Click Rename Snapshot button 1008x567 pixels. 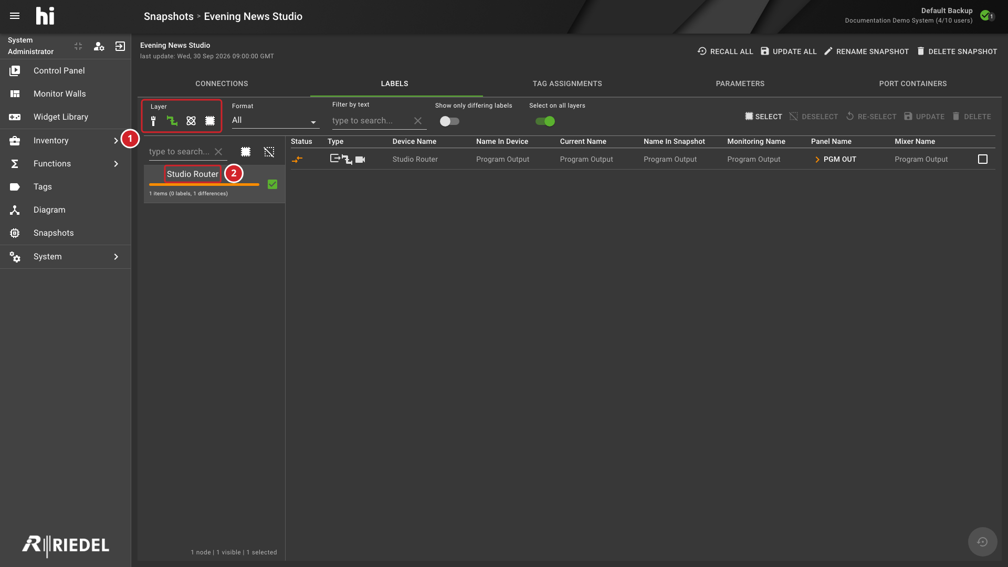pos(866,51)
